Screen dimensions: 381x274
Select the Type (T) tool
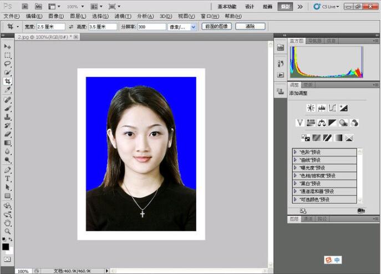tap(8, 179)
